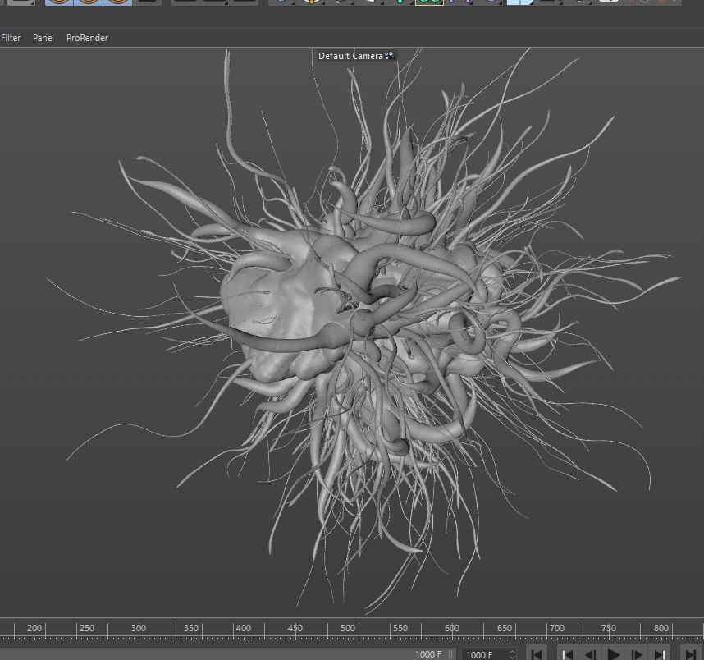Click frame 700 on the timeline ruler
Image resolution: width=704 pixels, height=660 pixels.
[557, 628]
